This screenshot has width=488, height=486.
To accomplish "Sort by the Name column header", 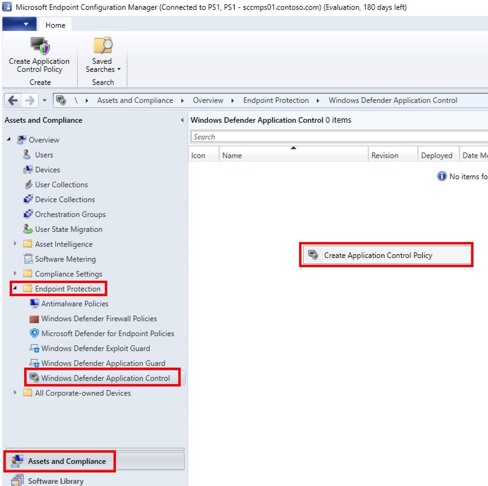I will click(x=293, y=155).
